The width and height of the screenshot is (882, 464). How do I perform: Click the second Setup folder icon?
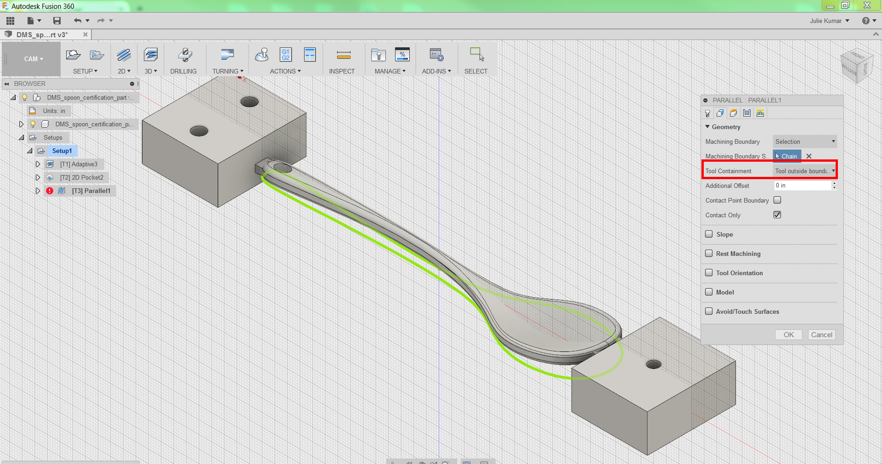(96, 55)
